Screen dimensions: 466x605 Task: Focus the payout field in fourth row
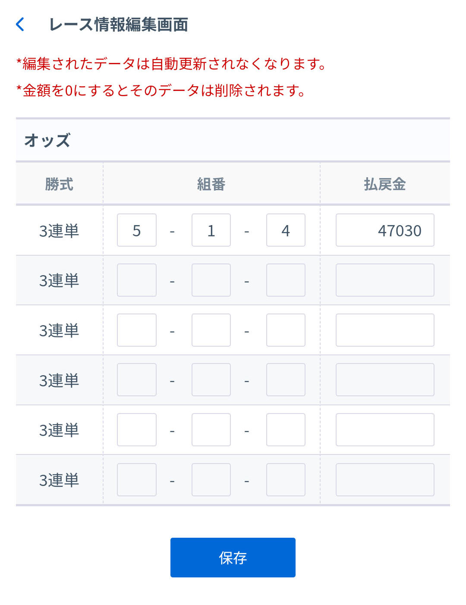click(385, 380)
